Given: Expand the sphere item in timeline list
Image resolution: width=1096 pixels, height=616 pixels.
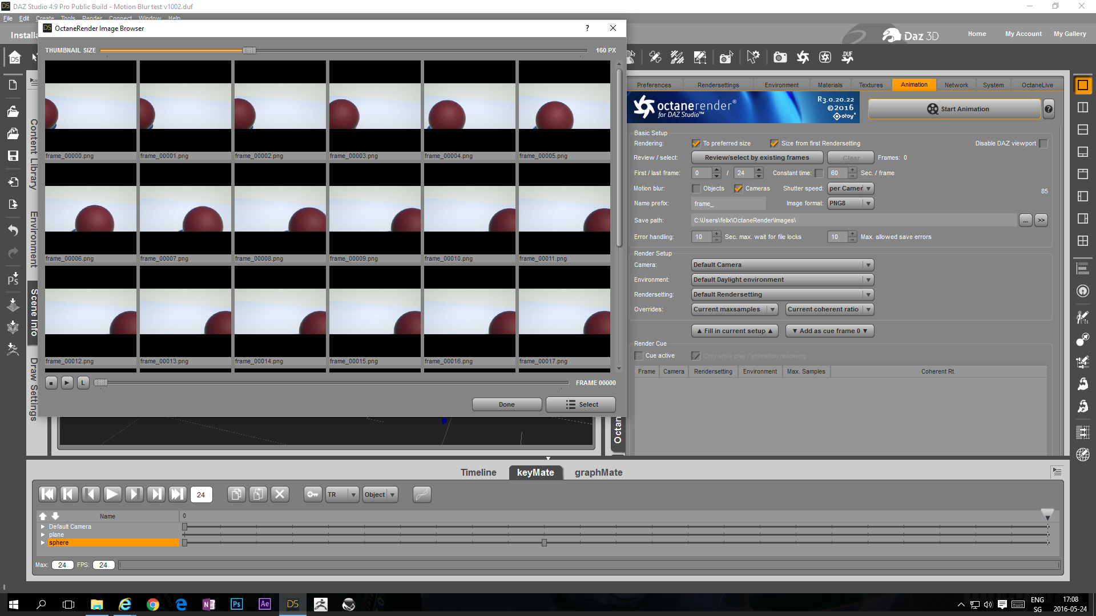Looking at the screenshot, I should pyautogui.click(x=43, y=543).
